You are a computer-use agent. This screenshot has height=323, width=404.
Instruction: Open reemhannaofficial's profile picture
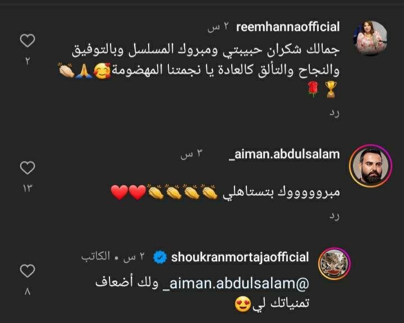(x=370, y=38)
